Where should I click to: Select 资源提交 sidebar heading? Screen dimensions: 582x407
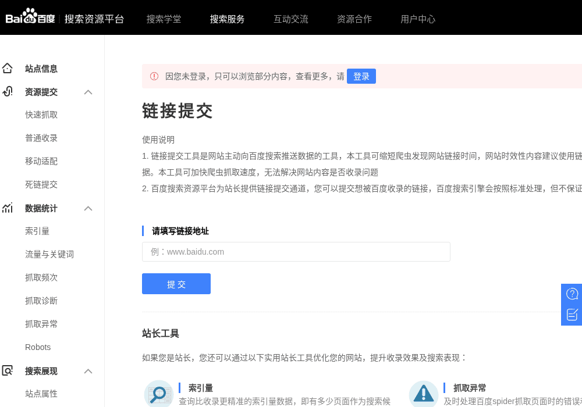point(41,92)
